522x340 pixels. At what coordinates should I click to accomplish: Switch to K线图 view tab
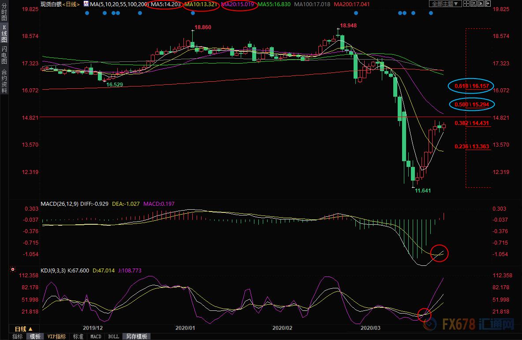[4, 33]
